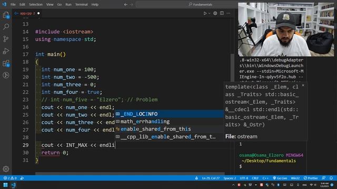This screenshot has height=189, width=337.
Task: Select __cpp_lib_enable_shared_from_t... suggestion
Action: 169,136
